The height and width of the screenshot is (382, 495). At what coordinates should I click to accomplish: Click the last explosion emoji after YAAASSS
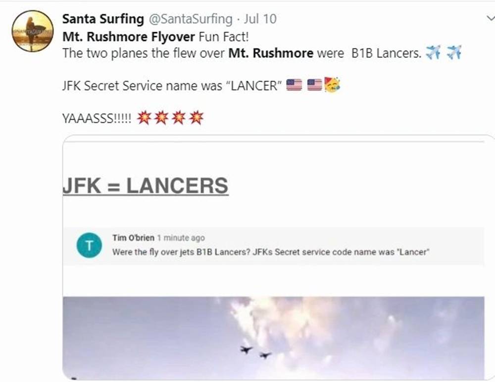coord(197,118)
